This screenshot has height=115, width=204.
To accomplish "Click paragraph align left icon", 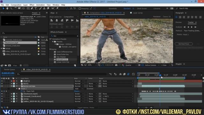I will (177, 17).
